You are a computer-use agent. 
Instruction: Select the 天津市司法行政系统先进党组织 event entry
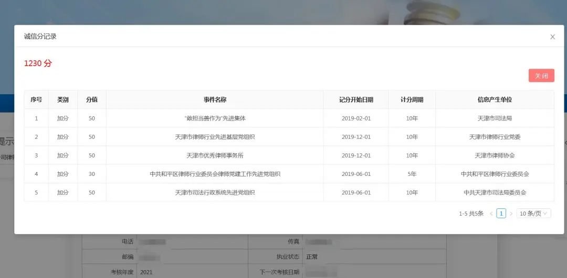point(215,193)
